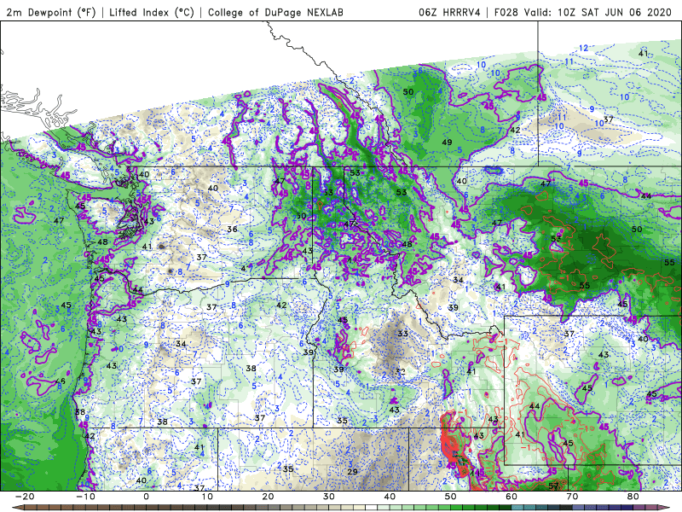Click the 50 label below the legend bar

pos(451,497)
